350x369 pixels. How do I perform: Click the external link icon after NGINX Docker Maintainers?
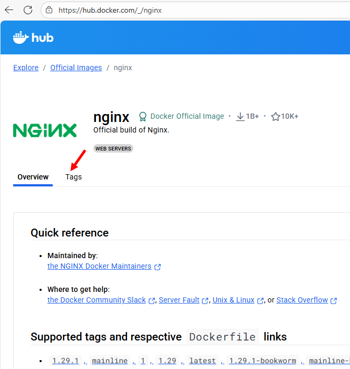pyautogui.click(x=158, y=267)
